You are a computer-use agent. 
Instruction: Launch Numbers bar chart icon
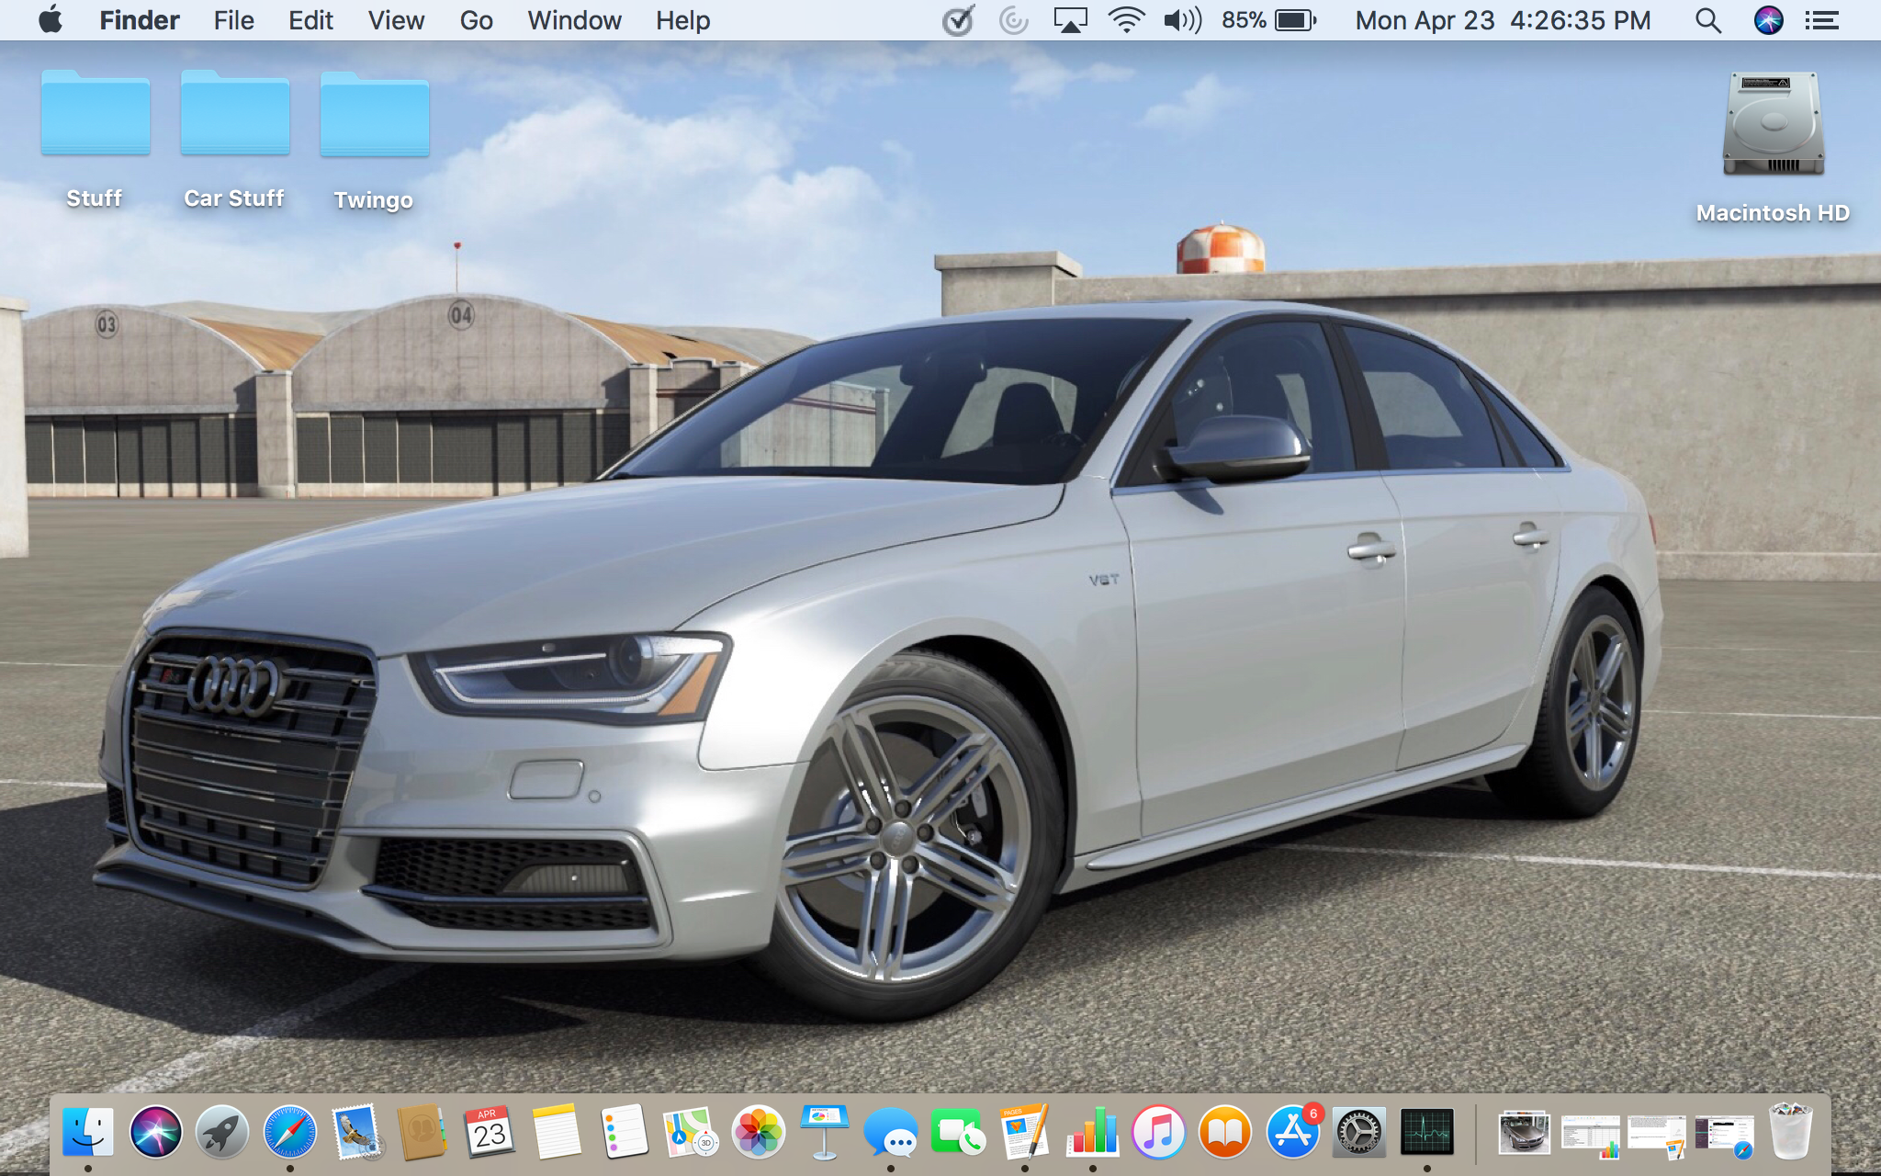(1092, 1132)
